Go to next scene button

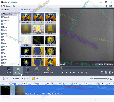[x=78, y=73]
